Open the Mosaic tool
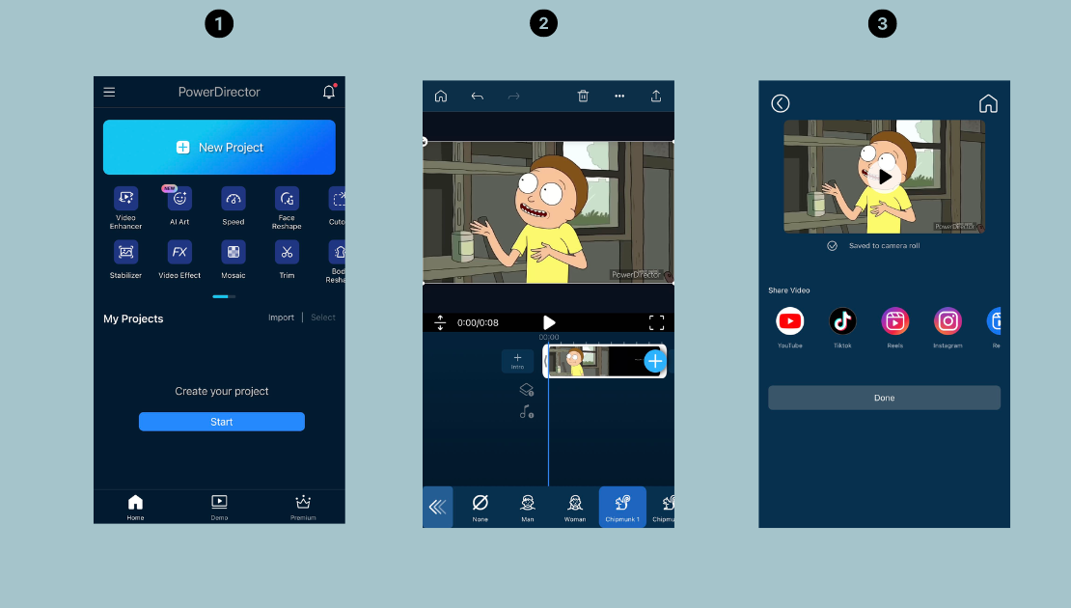1071x608 pixels. tap(233, 260)
